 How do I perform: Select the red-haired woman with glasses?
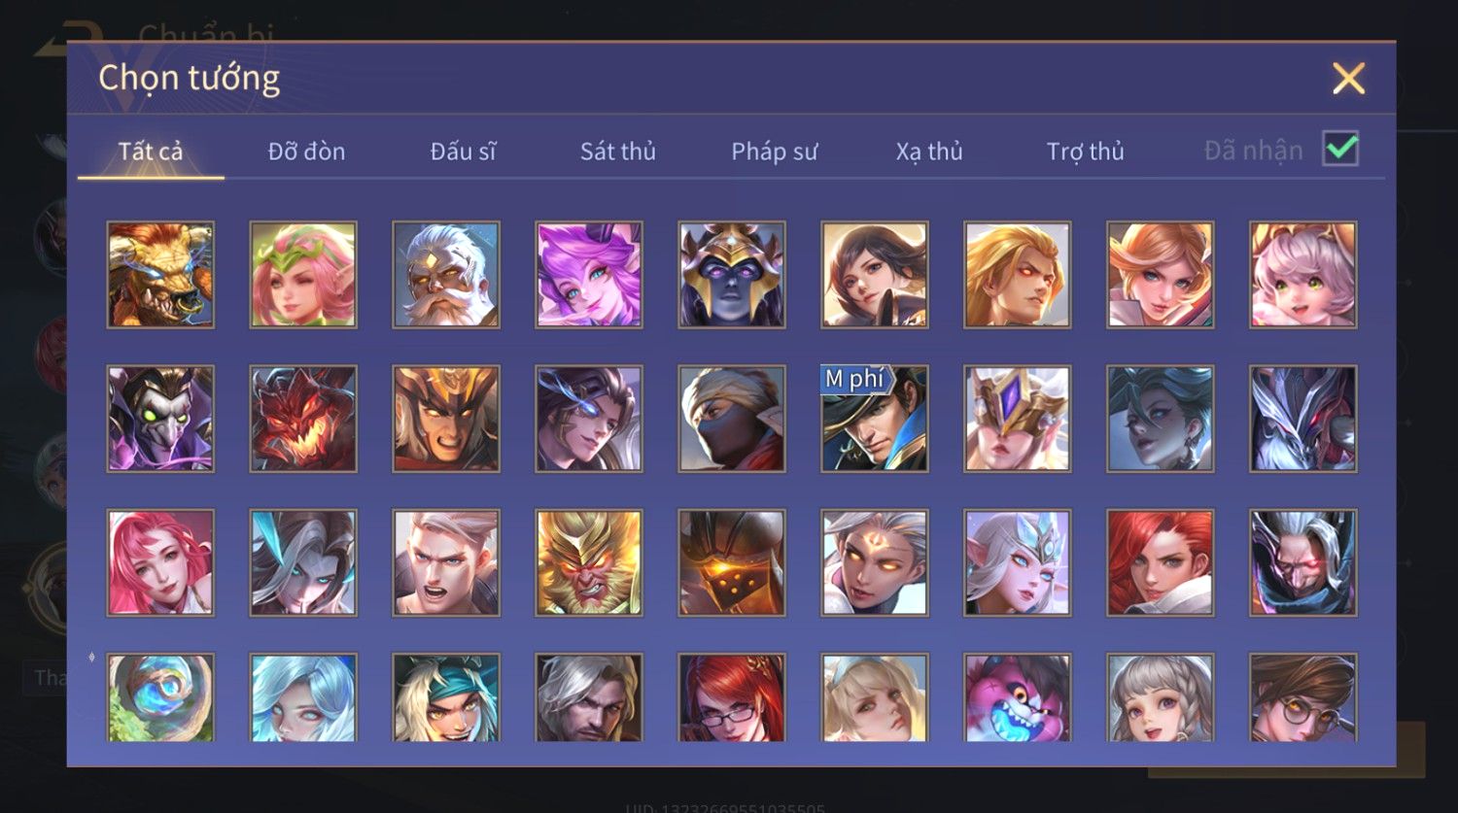tap(732, 696)
